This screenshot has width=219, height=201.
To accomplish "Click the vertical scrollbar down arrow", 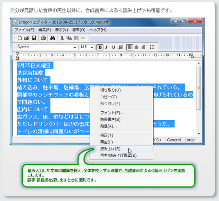I will (199, 134).
